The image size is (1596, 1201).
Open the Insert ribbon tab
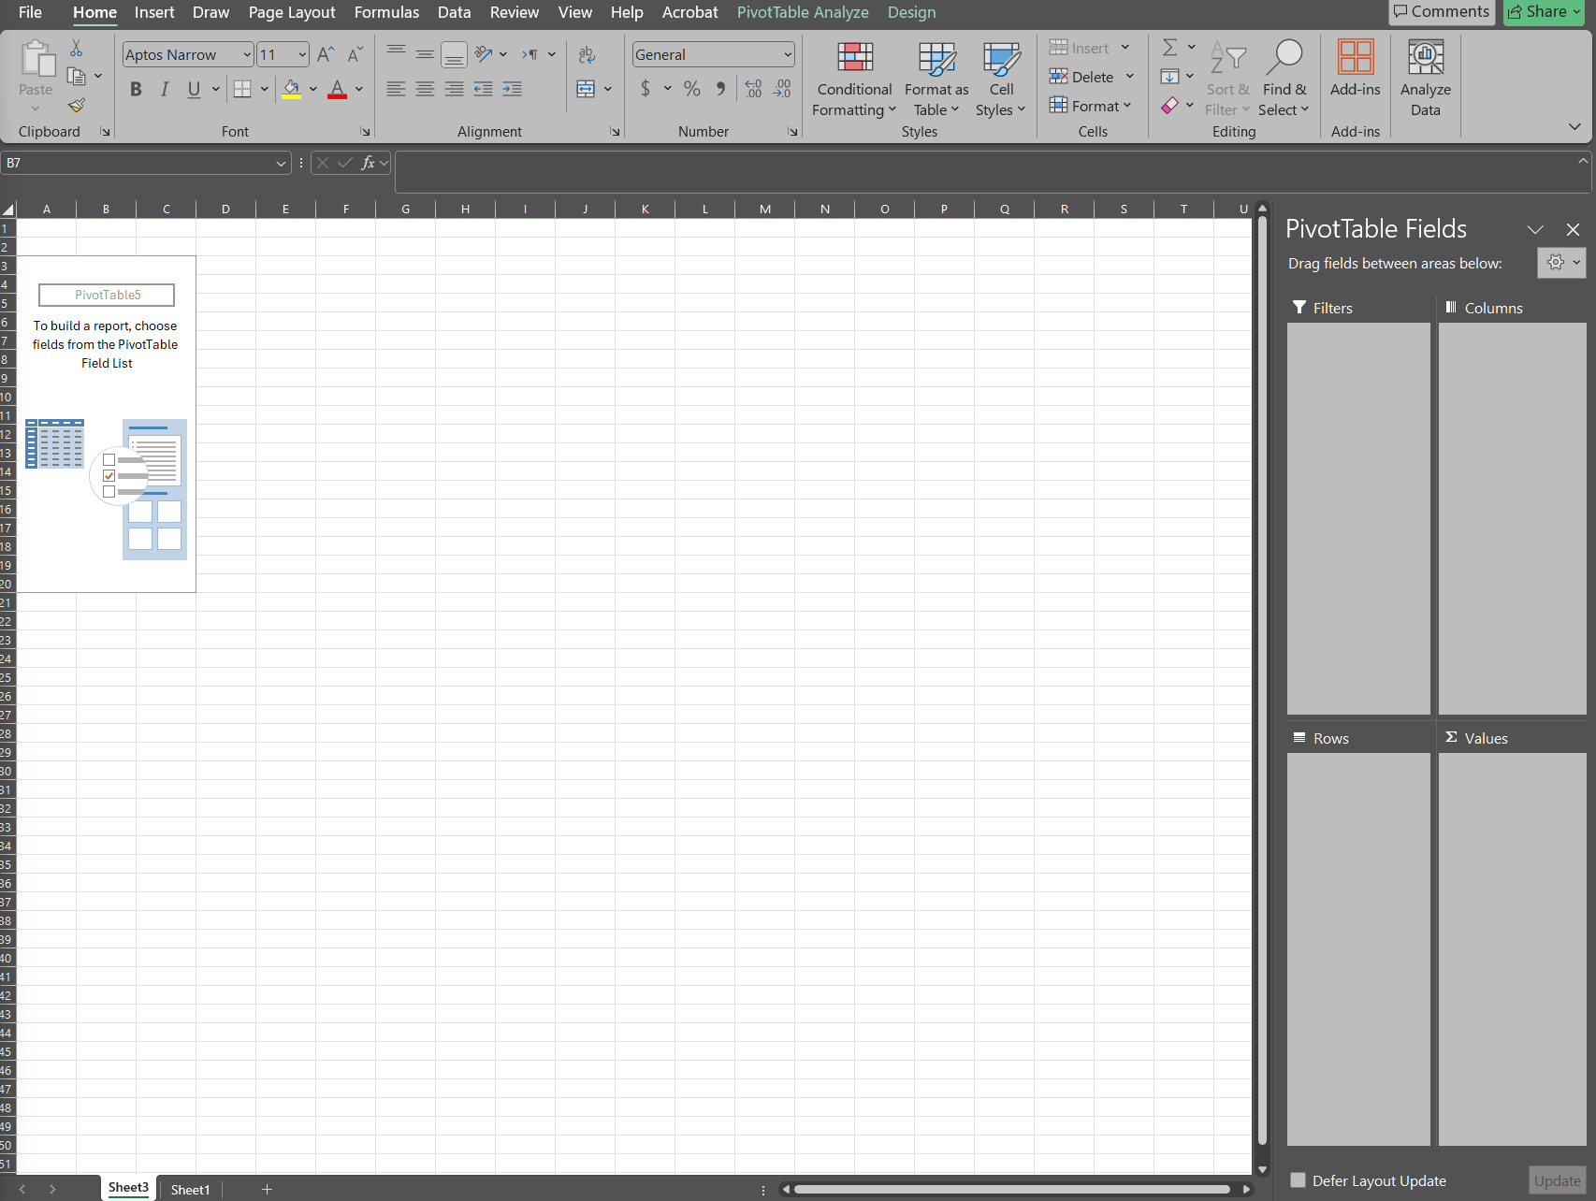tap(154, 12)
